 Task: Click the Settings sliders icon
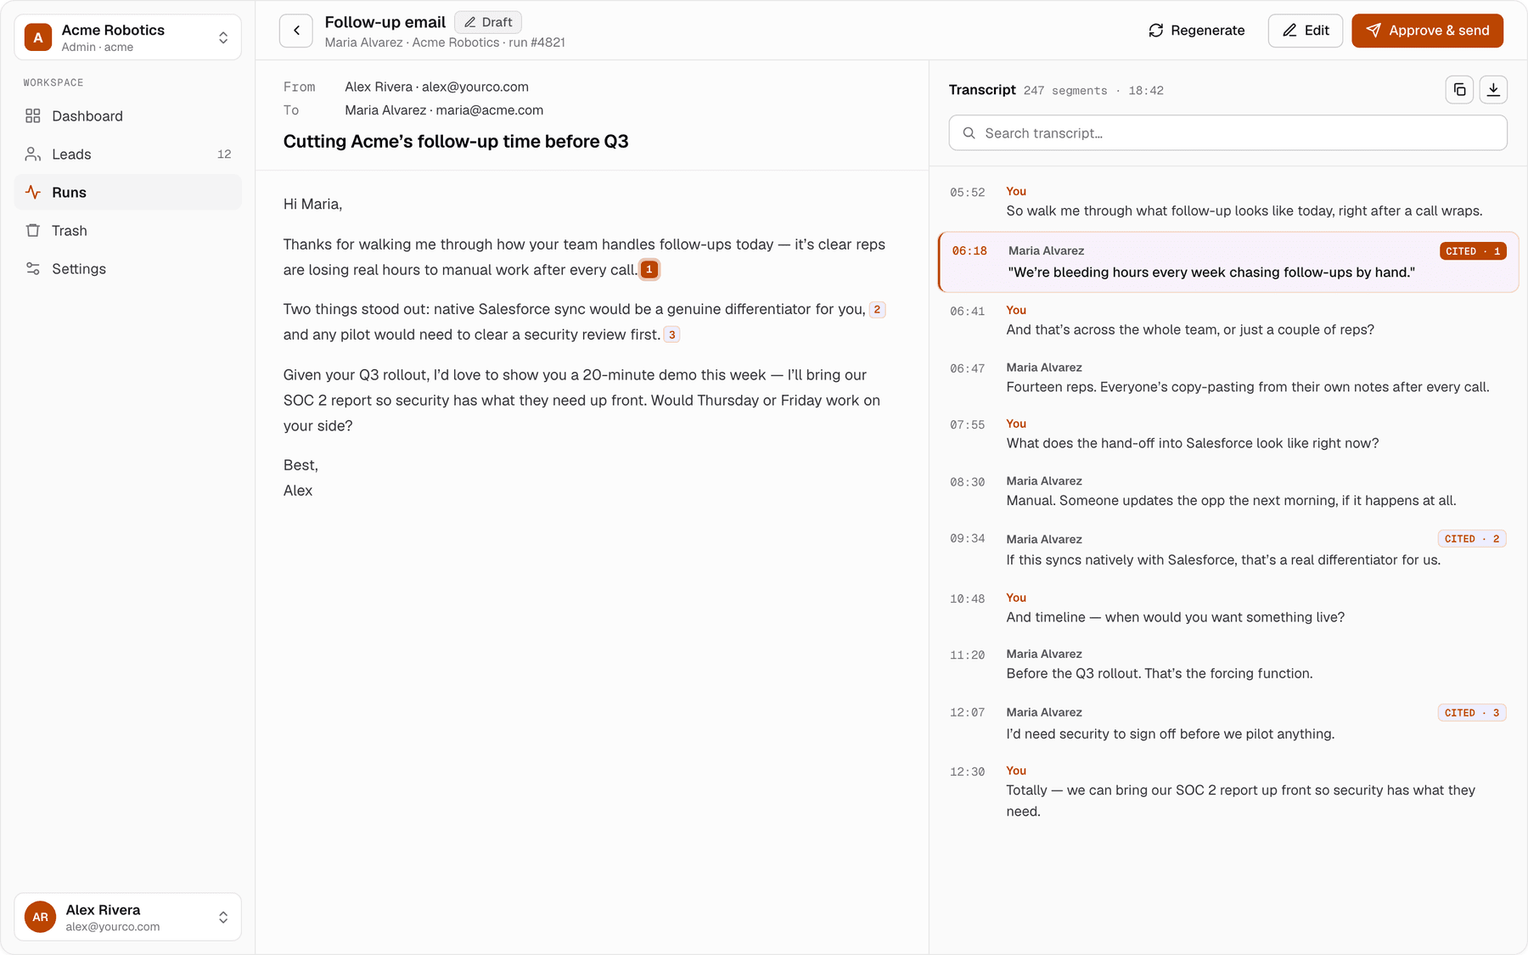[x=33, y=269]
